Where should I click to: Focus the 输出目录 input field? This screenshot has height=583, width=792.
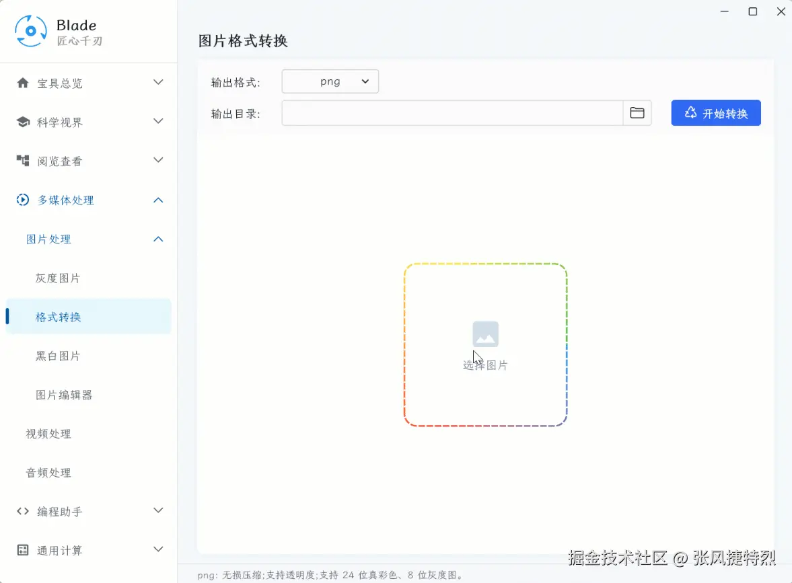452,112
